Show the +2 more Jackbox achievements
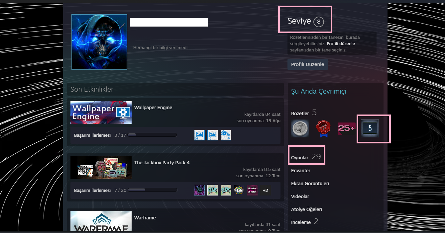 point(265,190)
